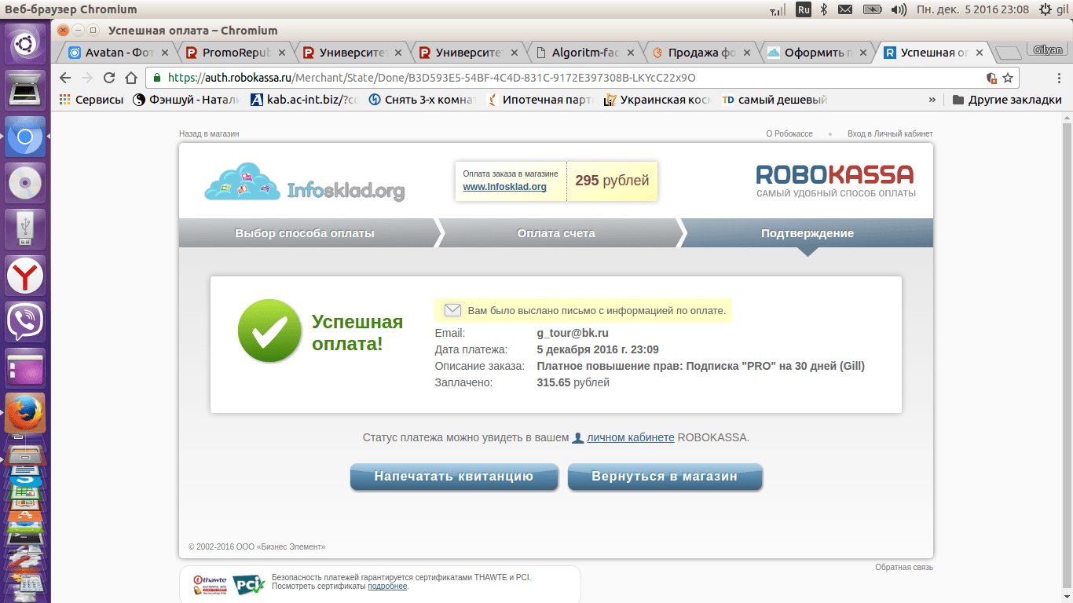The width and height of the screenshot is (1073, 603).
Task: Launch Yandex Browser from the dock
Action: 25,276
